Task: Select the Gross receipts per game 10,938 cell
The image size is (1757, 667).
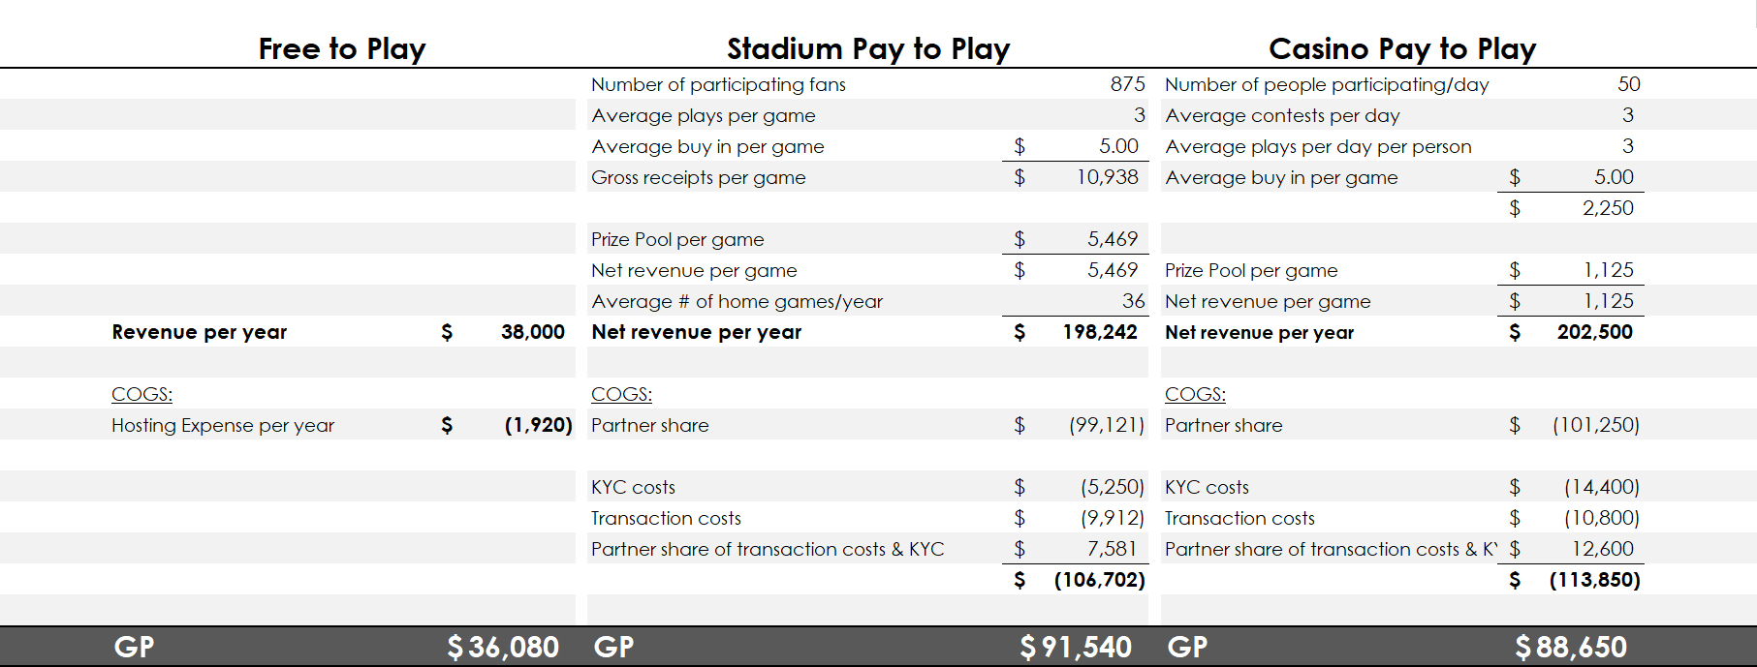Action: click(1108, 177)
